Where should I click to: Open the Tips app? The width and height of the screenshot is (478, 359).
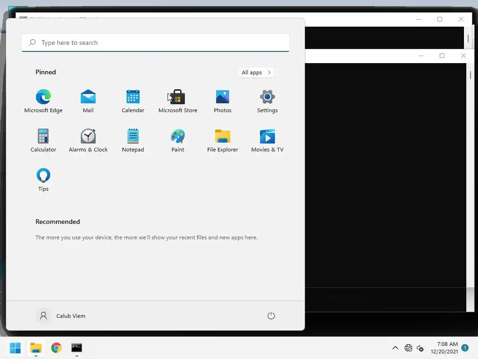(x=43, y=180)
